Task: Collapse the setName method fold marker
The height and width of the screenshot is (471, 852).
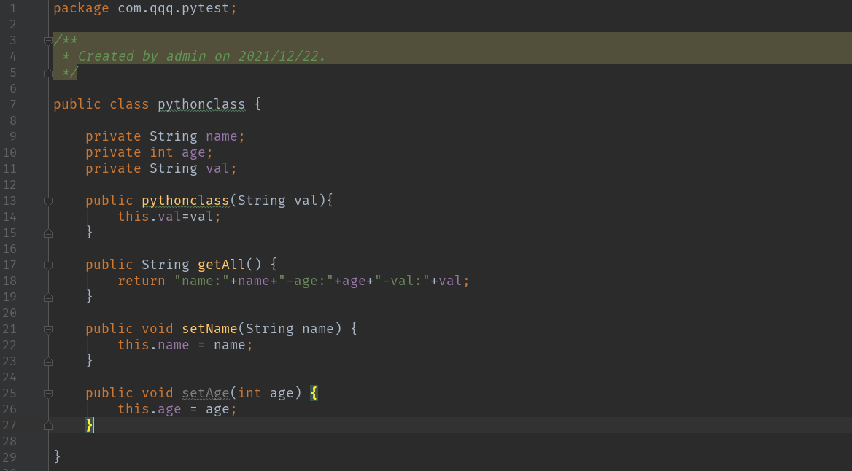Action: click(x=48, y=329)
